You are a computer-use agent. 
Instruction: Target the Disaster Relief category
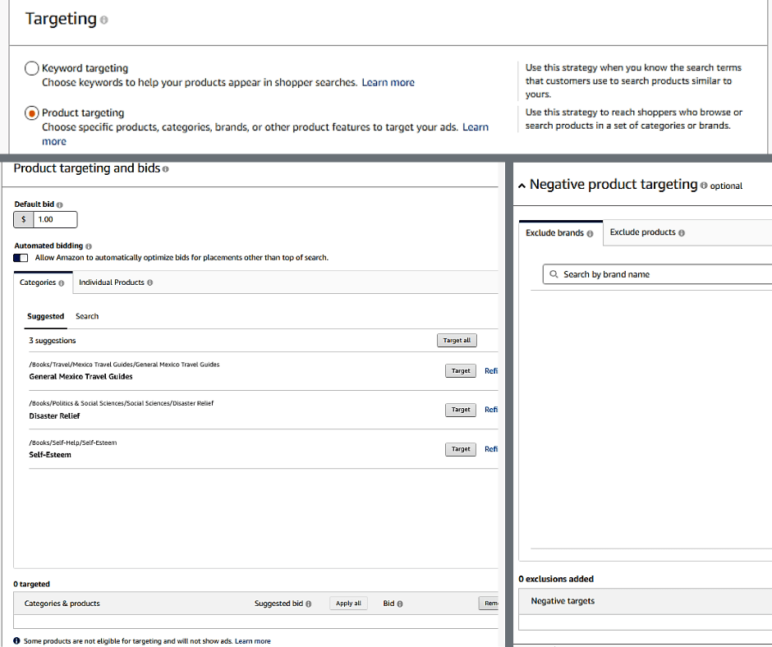(x=461, y=410)
